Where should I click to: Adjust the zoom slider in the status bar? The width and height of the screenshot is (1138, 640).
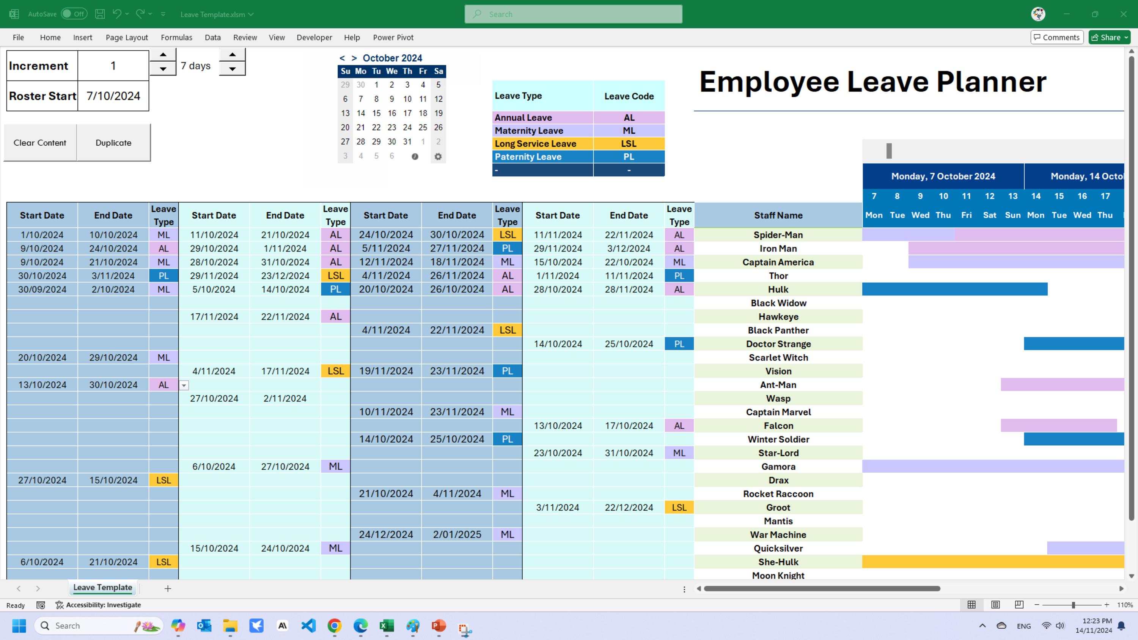point(1073,605)
